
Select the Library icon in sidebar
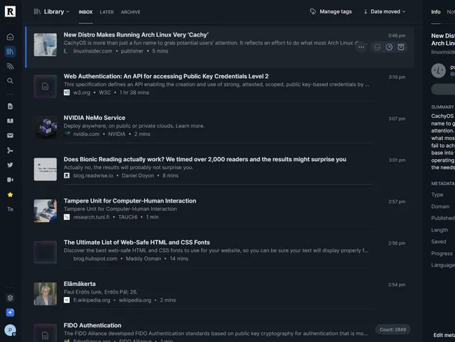[x=10, y=51]
